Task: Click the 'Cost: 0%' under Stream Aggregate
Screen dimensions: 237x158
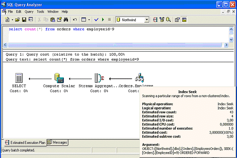Action: pyautogui.click(x=99, y=91)
